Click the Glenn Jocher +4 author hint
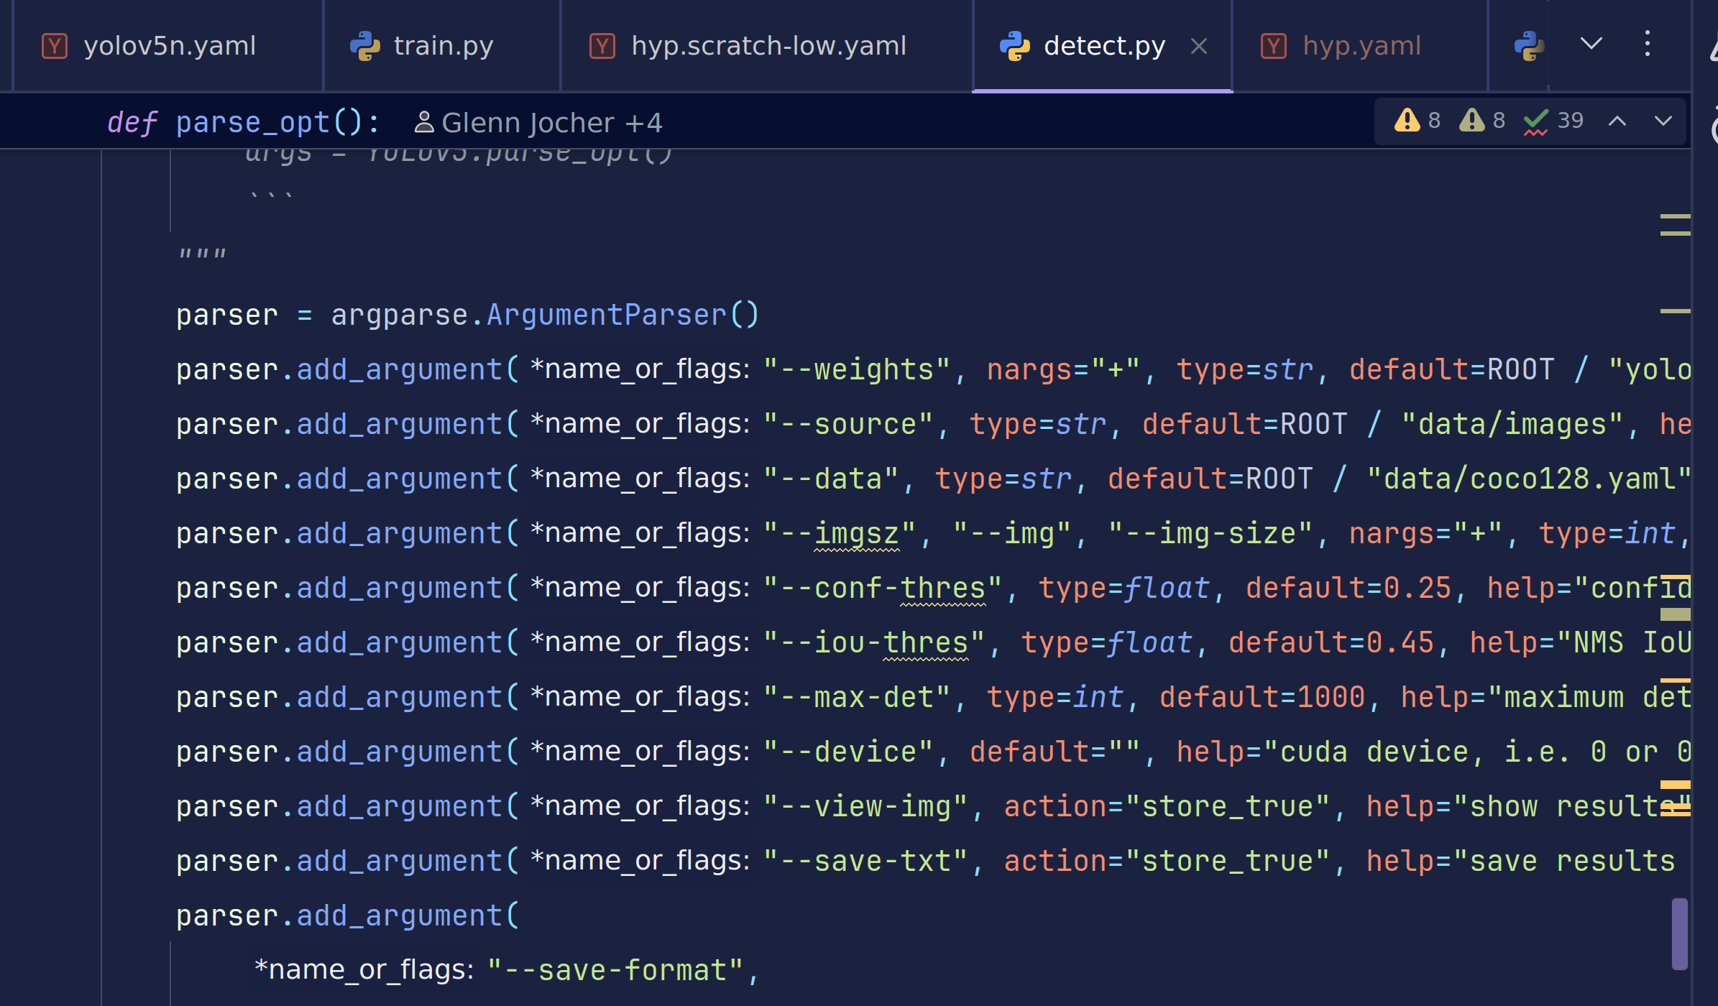Screen dimensions: 1718x1006 tap(551, 123)
